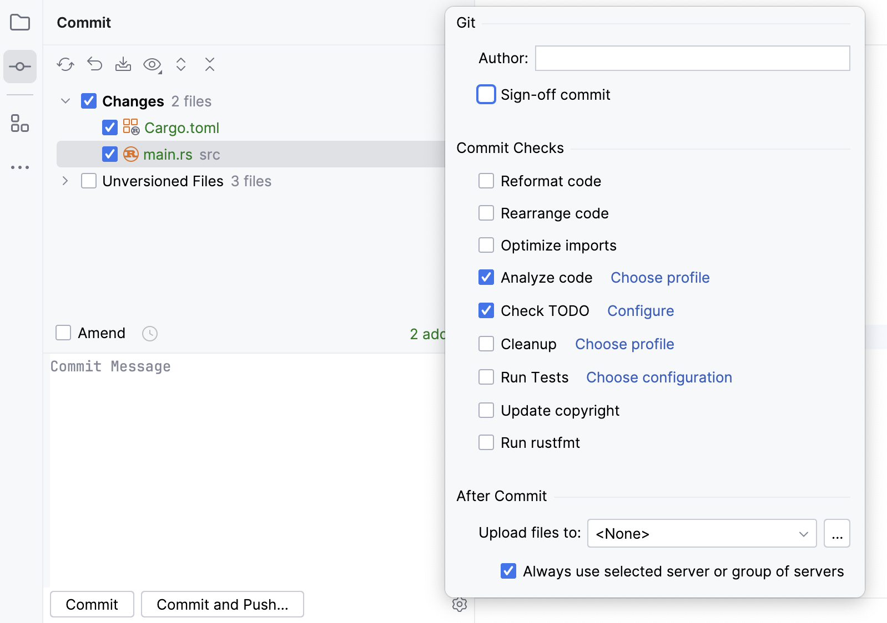Enable the Amend checkbox
This screenshot has height=623, width=887.
(x=63, y=333)
